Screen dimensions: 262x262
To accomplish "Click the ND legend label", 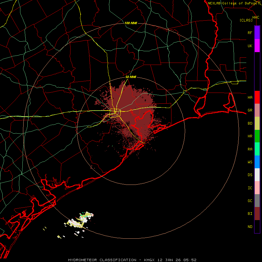I will coord(250,226).
